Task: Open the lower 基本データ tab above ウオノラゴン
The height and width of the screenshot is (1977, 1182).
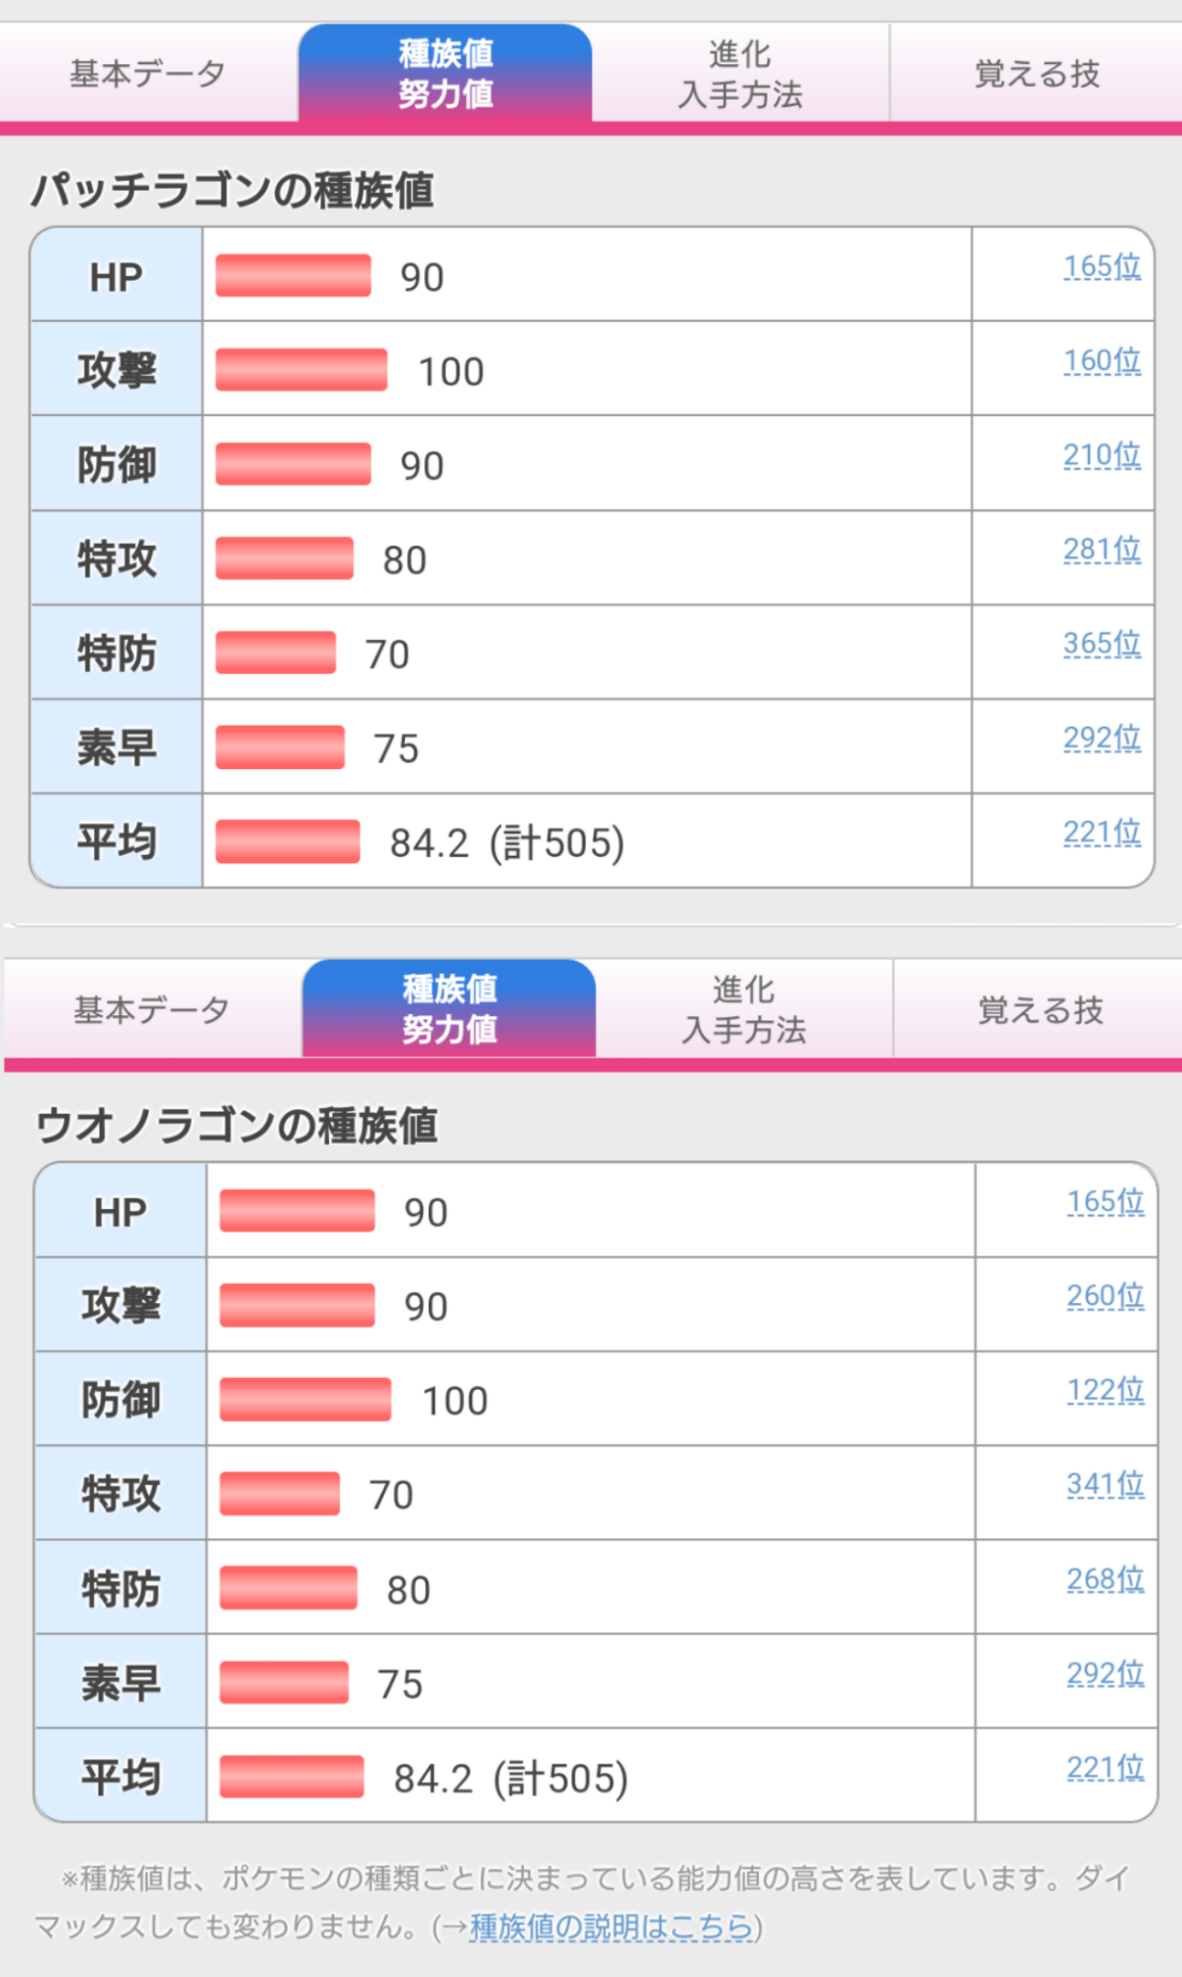Action: click(x=152, y=1009)
